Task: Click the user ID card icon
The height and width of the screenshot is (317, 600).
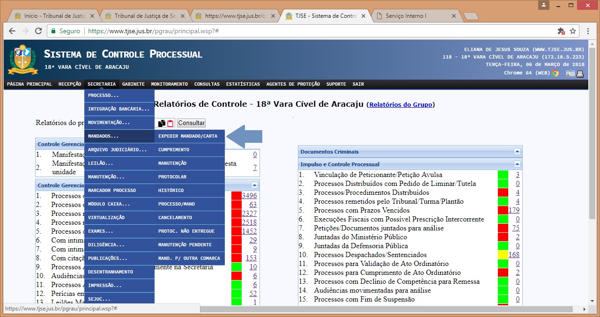Action: pyautogui.click(x=570, y=73)
